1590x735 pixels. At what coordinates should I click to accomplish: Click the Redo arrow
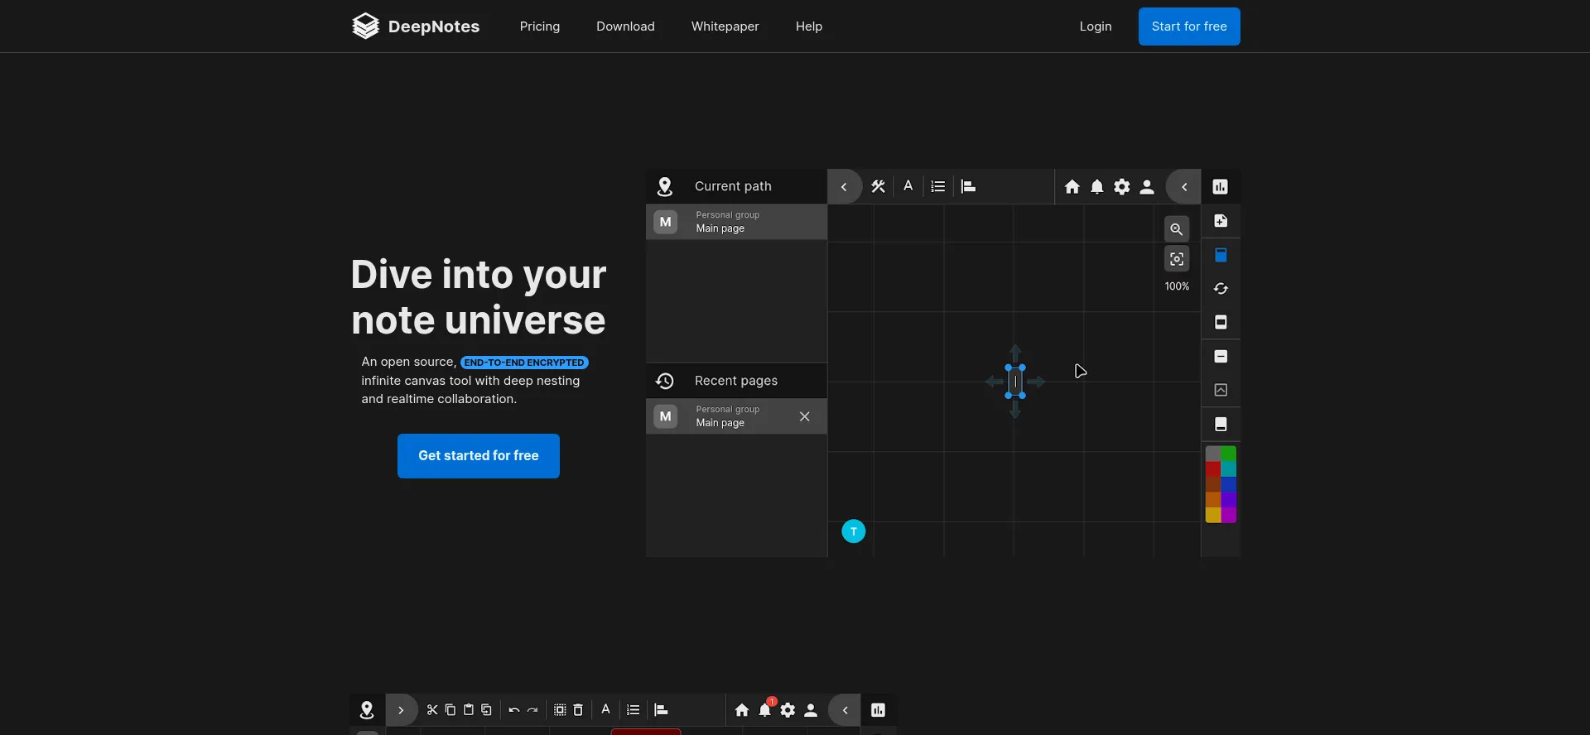click(x=532, y=710)
